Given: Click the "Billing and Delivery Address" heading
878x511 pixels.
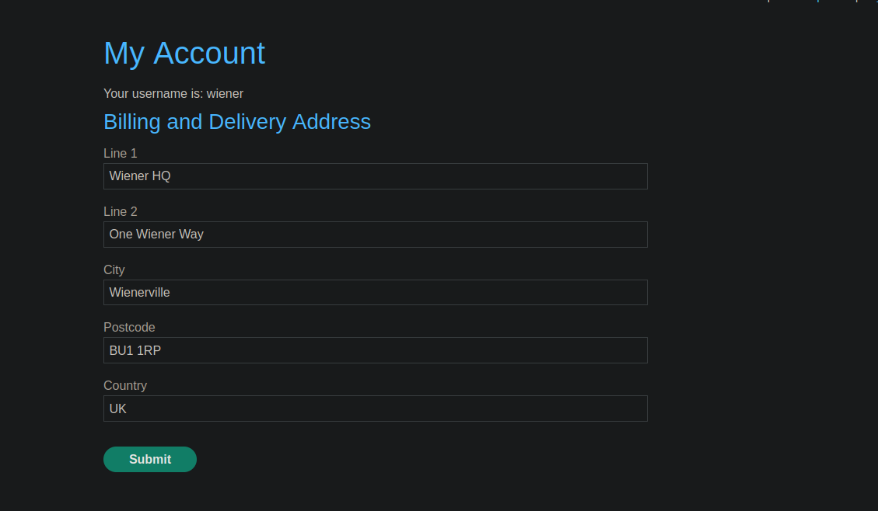Looking at the screenshot, I should pyautogui.click(x=237, y=122).
